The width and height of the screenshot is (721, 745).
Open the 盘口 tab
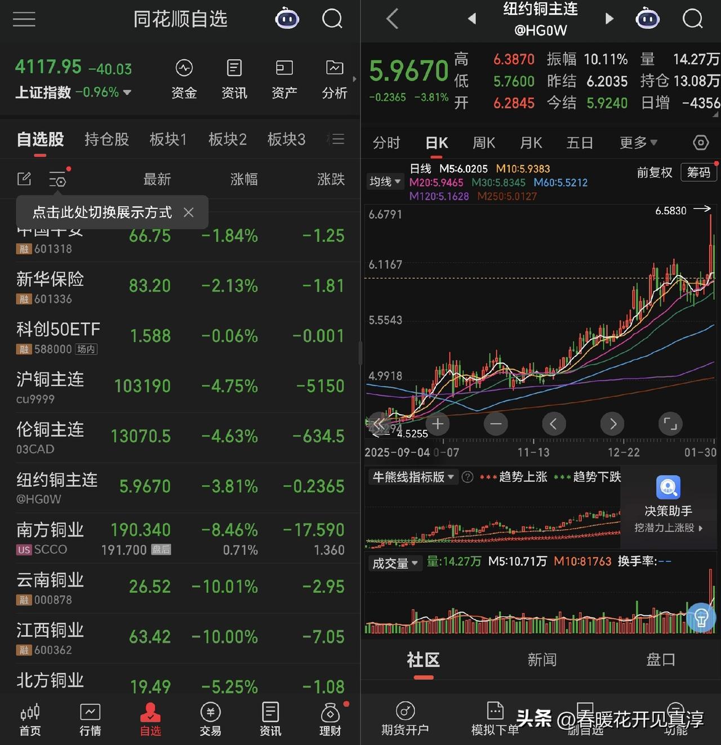coord(661,659)
